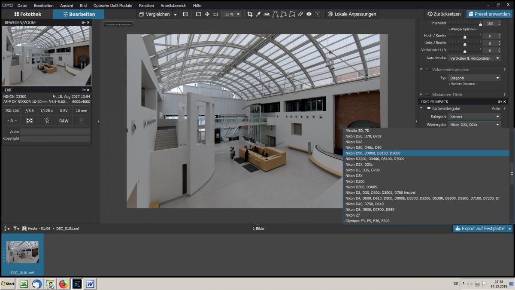Click Export auf Festplatte button
515x290 pixels.
tap(480, 229)
